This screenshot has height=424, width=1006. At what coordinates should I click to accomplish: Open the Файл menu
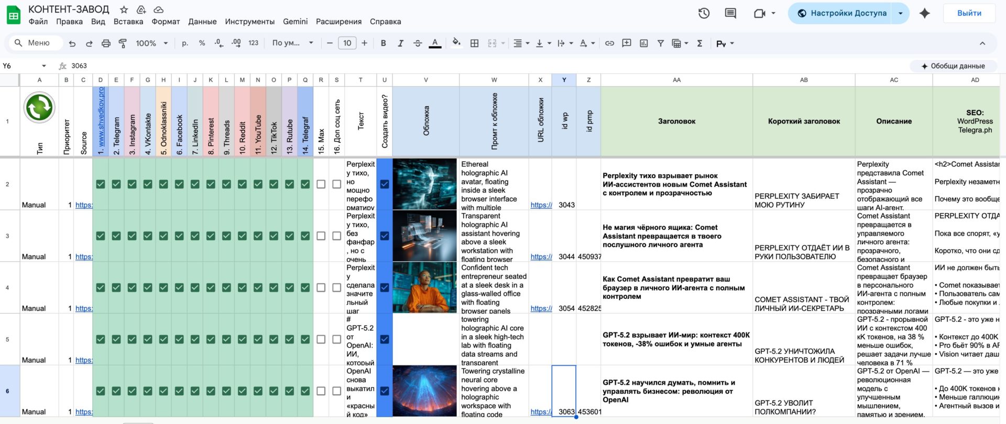38,21
